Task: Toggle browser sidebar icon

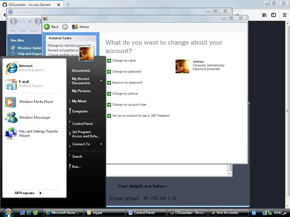Action: (274, 15)
